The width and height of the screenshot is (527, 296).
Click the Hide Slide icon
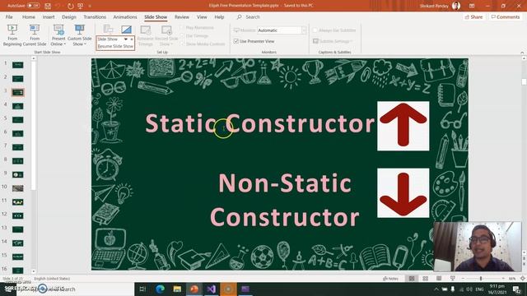pyautogui.click(x=126, y=30)
